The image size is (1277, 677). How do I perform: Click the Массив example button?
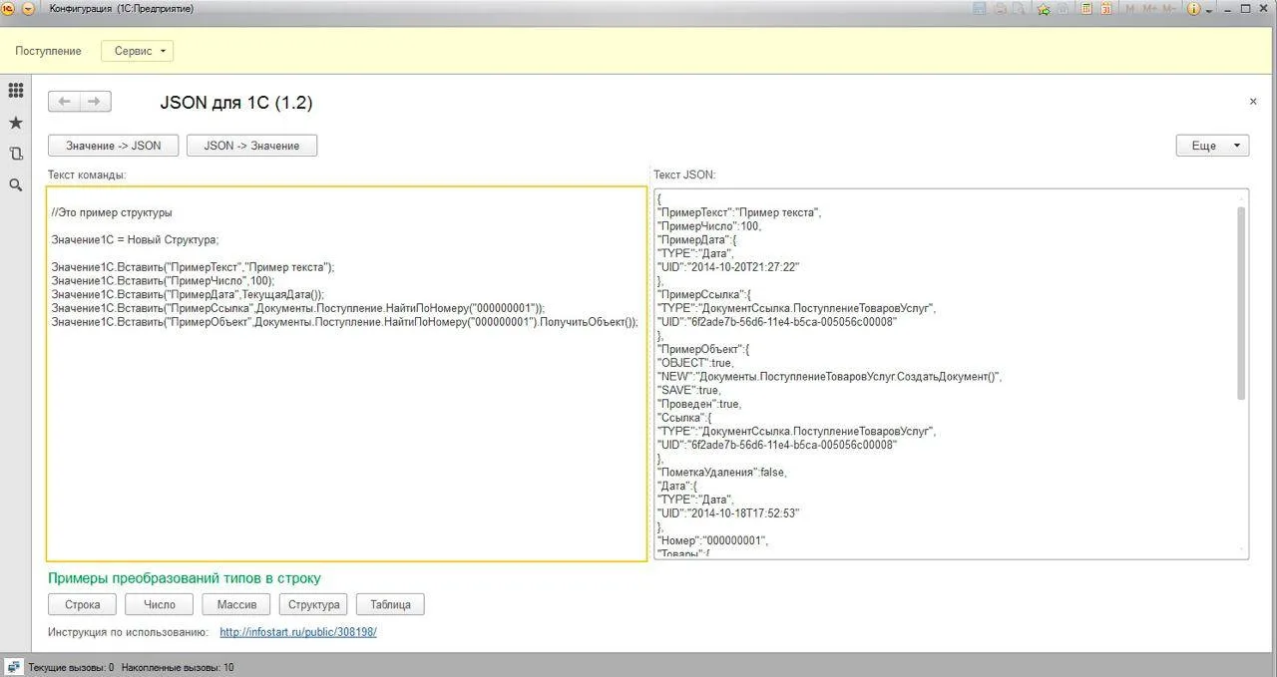[236, 604]
